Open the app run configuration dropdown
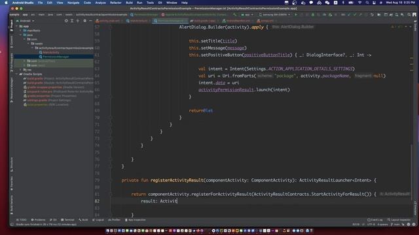This screenshot has width=419, height=235. tap(247, 14)
